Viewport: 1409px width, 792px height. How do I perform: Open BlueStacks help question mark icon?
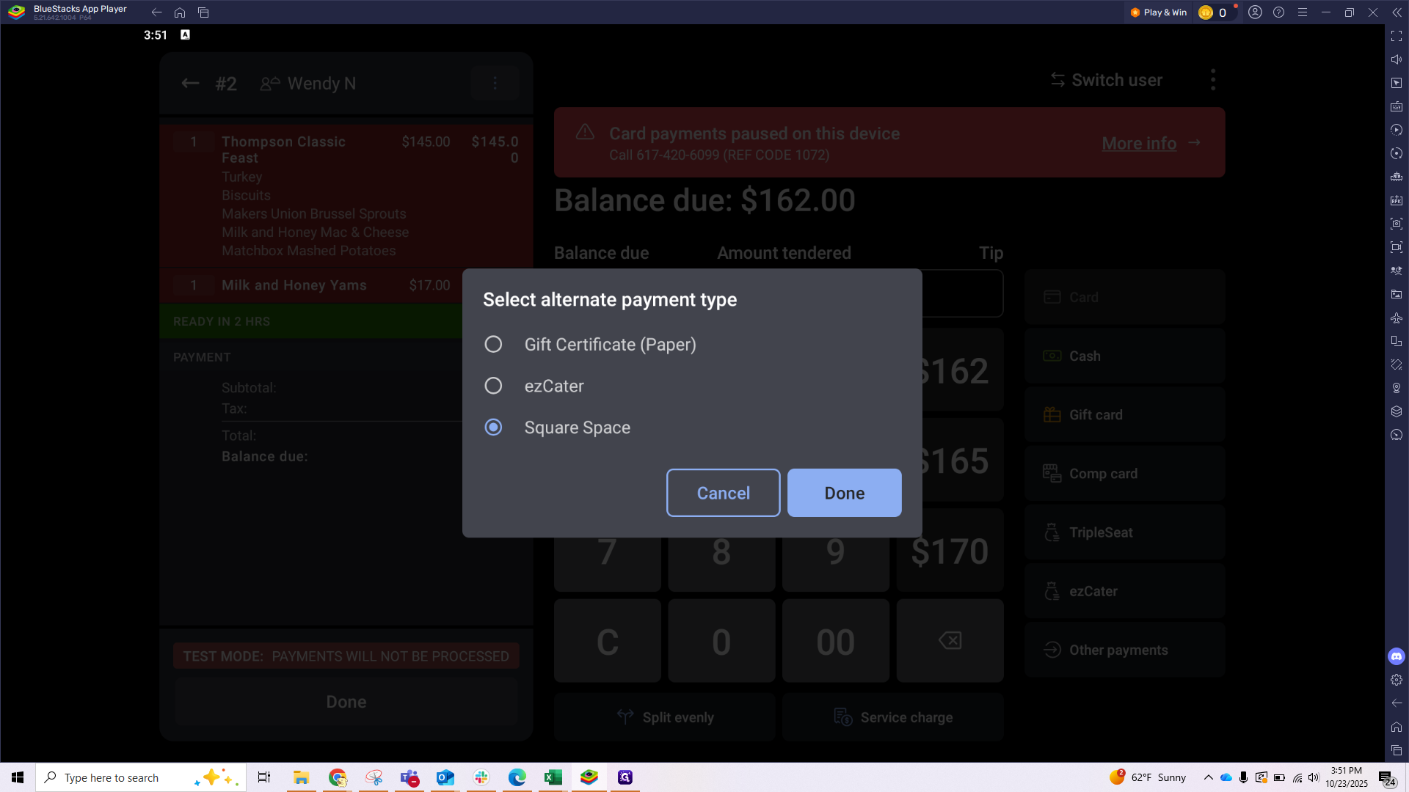(x=1278, y=12)
